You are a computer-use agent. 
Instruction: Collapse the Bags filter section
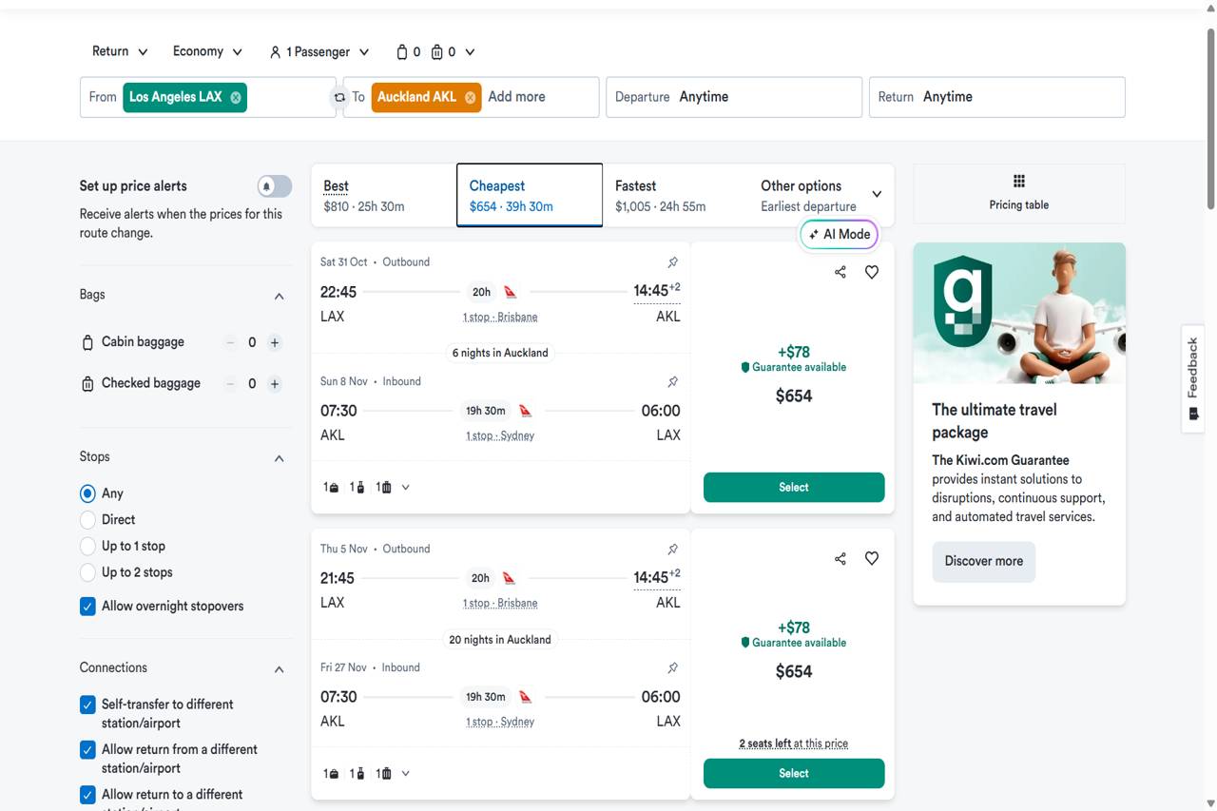pyautogui.click(x=279, y=296)
